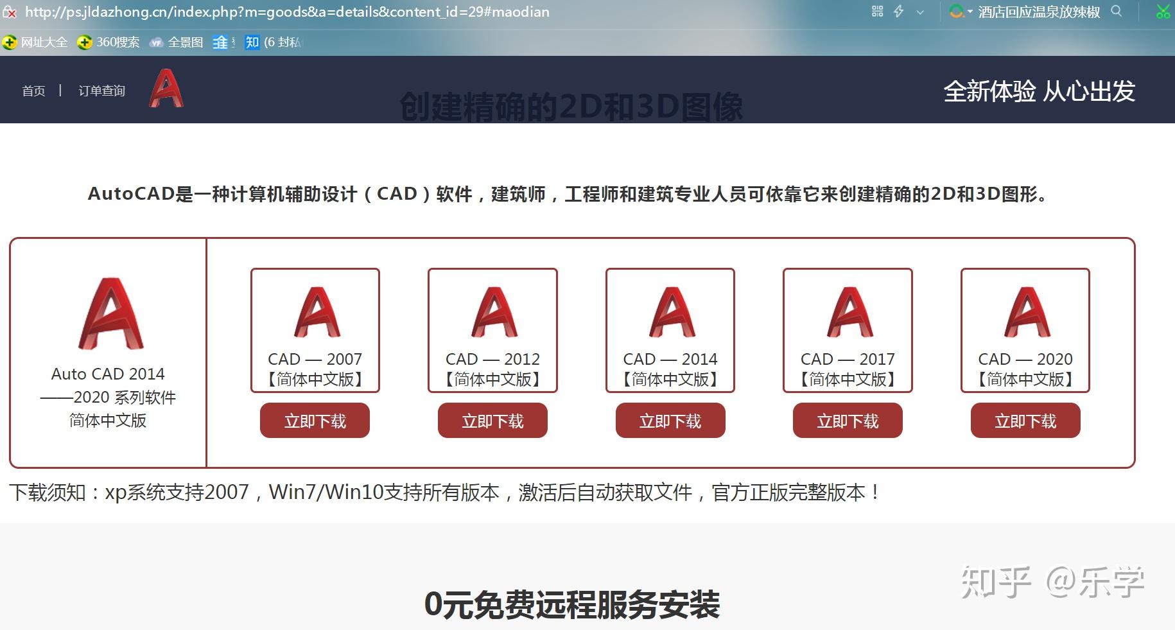
Task: Select the CAD — 2012 简体中文版 card
Action: point(492,330)
